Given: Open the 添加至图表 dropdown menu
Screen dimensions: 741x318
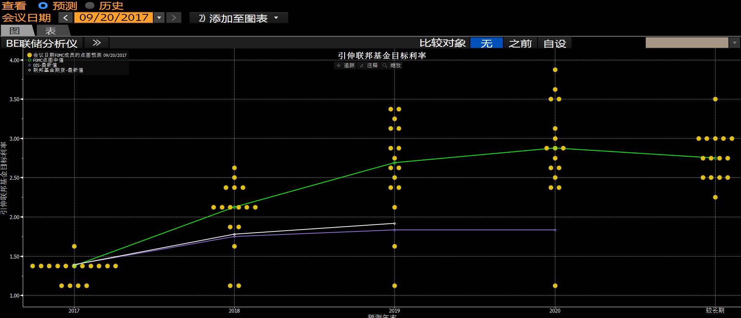Looking at the screenshot, I should tap(239, 18).
